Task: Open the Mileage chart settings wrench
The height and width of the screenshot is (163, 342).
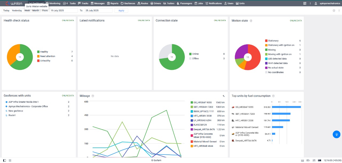Action: coord(223,96)
